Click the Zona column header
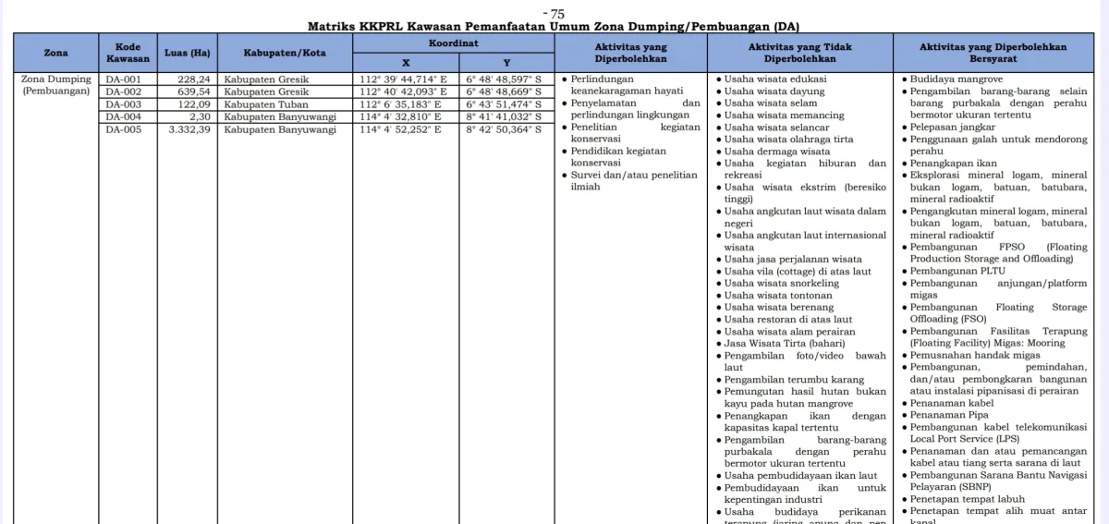Viewport: 1109px width, 524px height. [55, 54]
